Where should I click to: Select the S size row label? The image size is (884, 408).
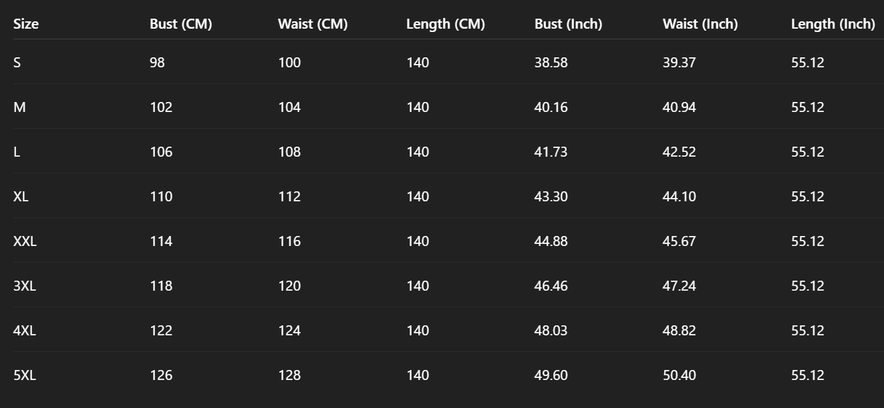click(x=17, y=63)
